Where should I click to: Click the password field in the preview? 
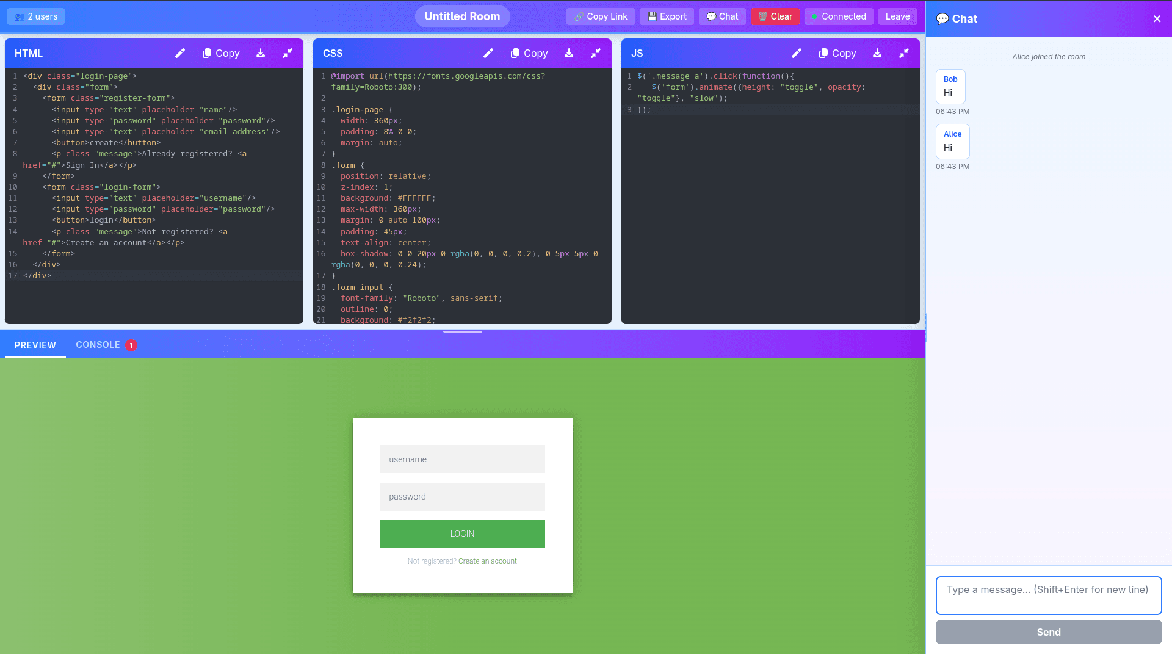462,497
